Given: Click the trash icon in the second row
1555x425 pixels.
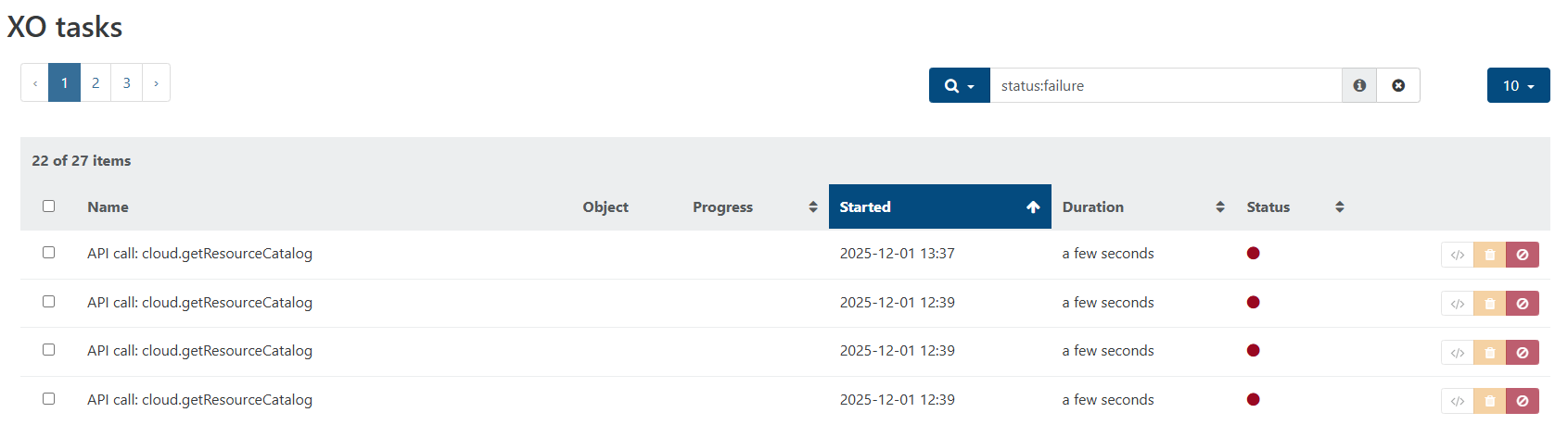Looking at the screenshot, I should pos(1489,304).
